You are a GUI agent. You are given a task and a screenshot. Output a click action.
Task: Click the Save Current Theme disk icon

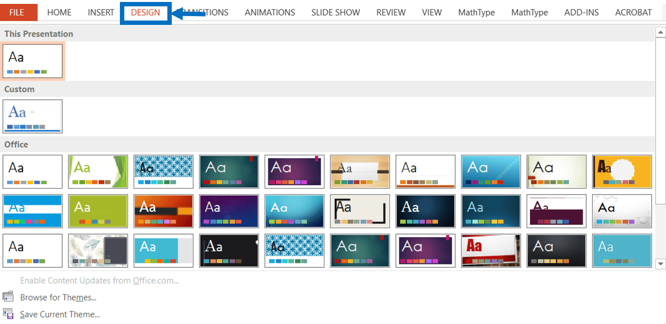[8, 314]
